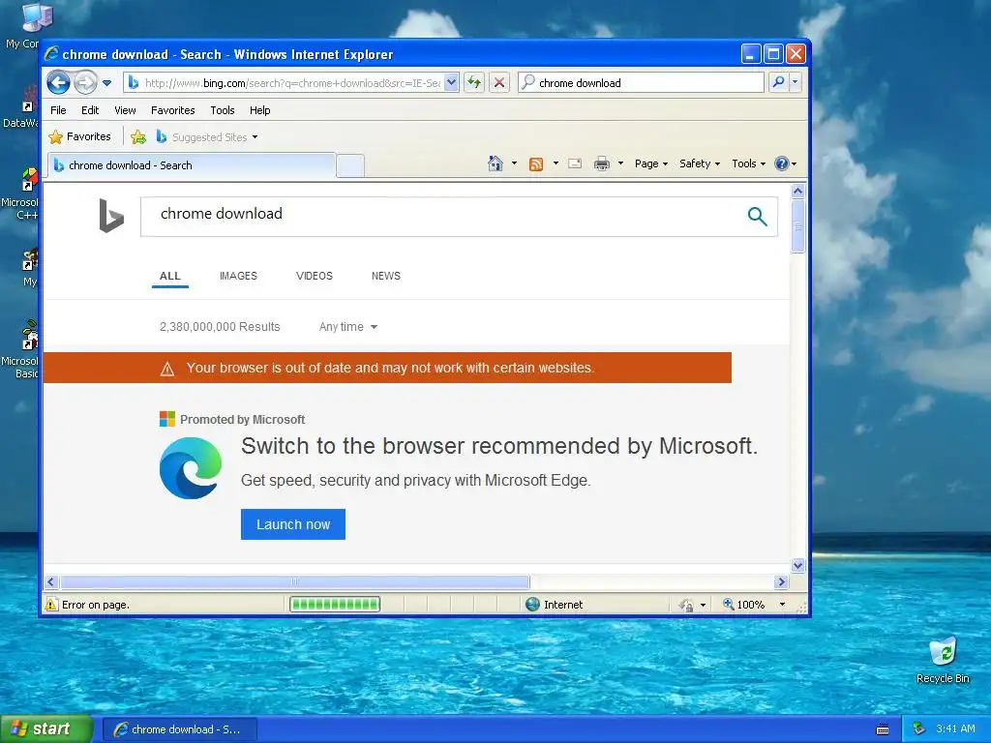Click Error on page warning icon
This screenshot has width=991, height=743.
click(x=51, y=605)
